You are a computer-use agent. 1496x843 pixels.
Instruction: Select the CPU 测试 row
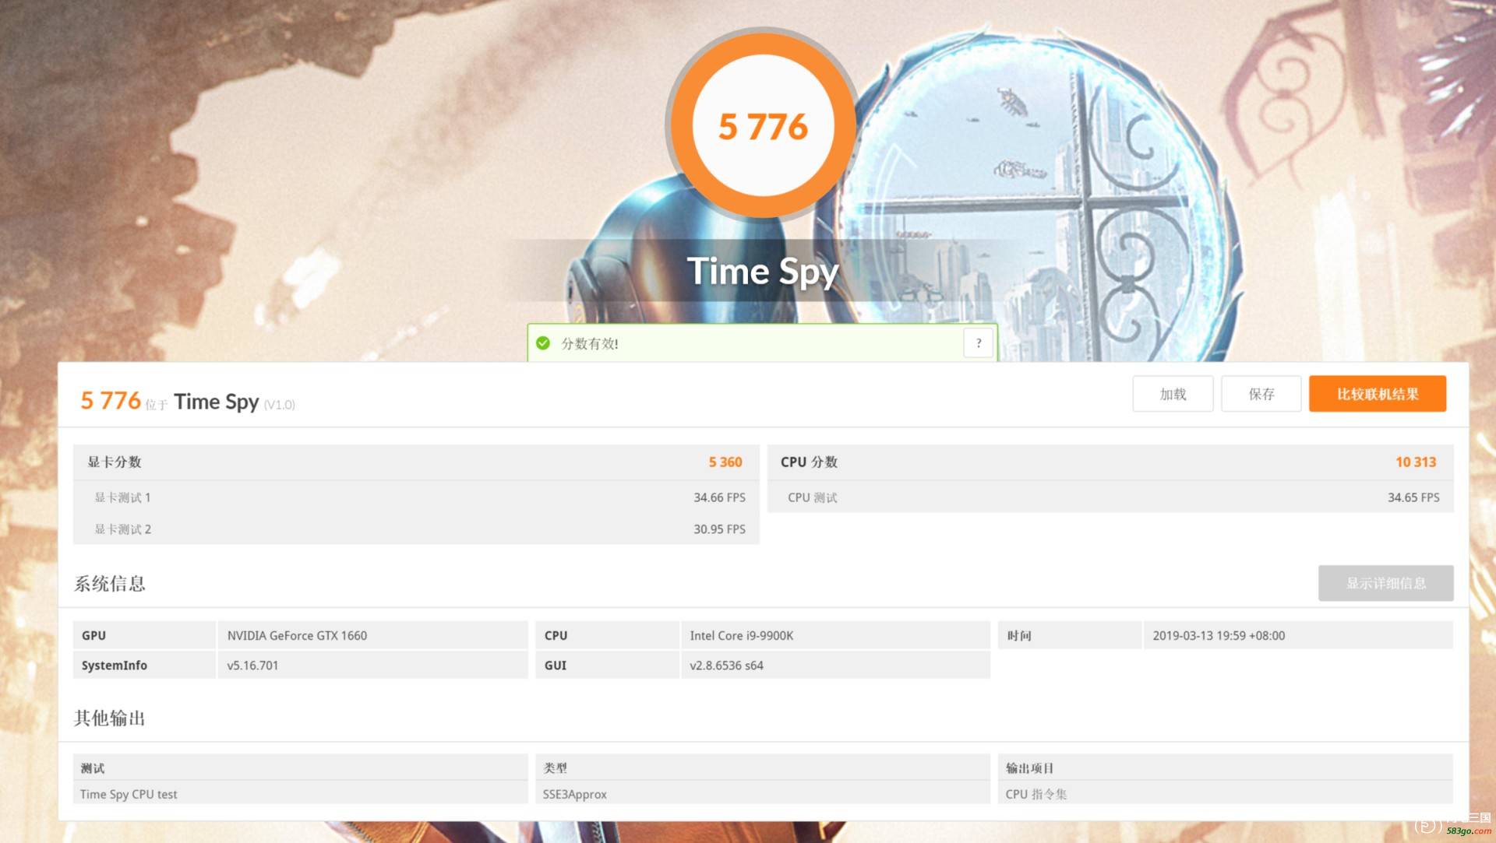click(x=1110, y=497)
